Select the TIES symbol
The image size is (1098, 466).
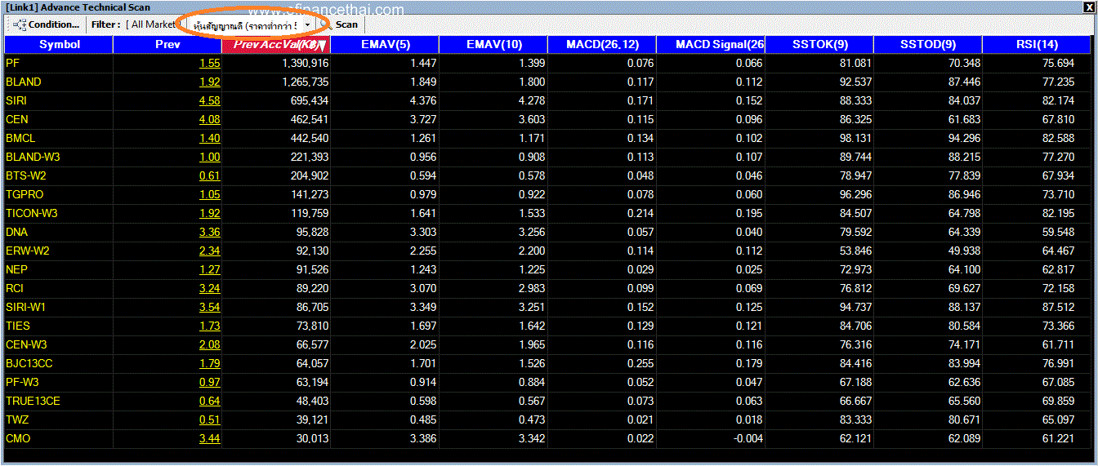tap(18, 326)
